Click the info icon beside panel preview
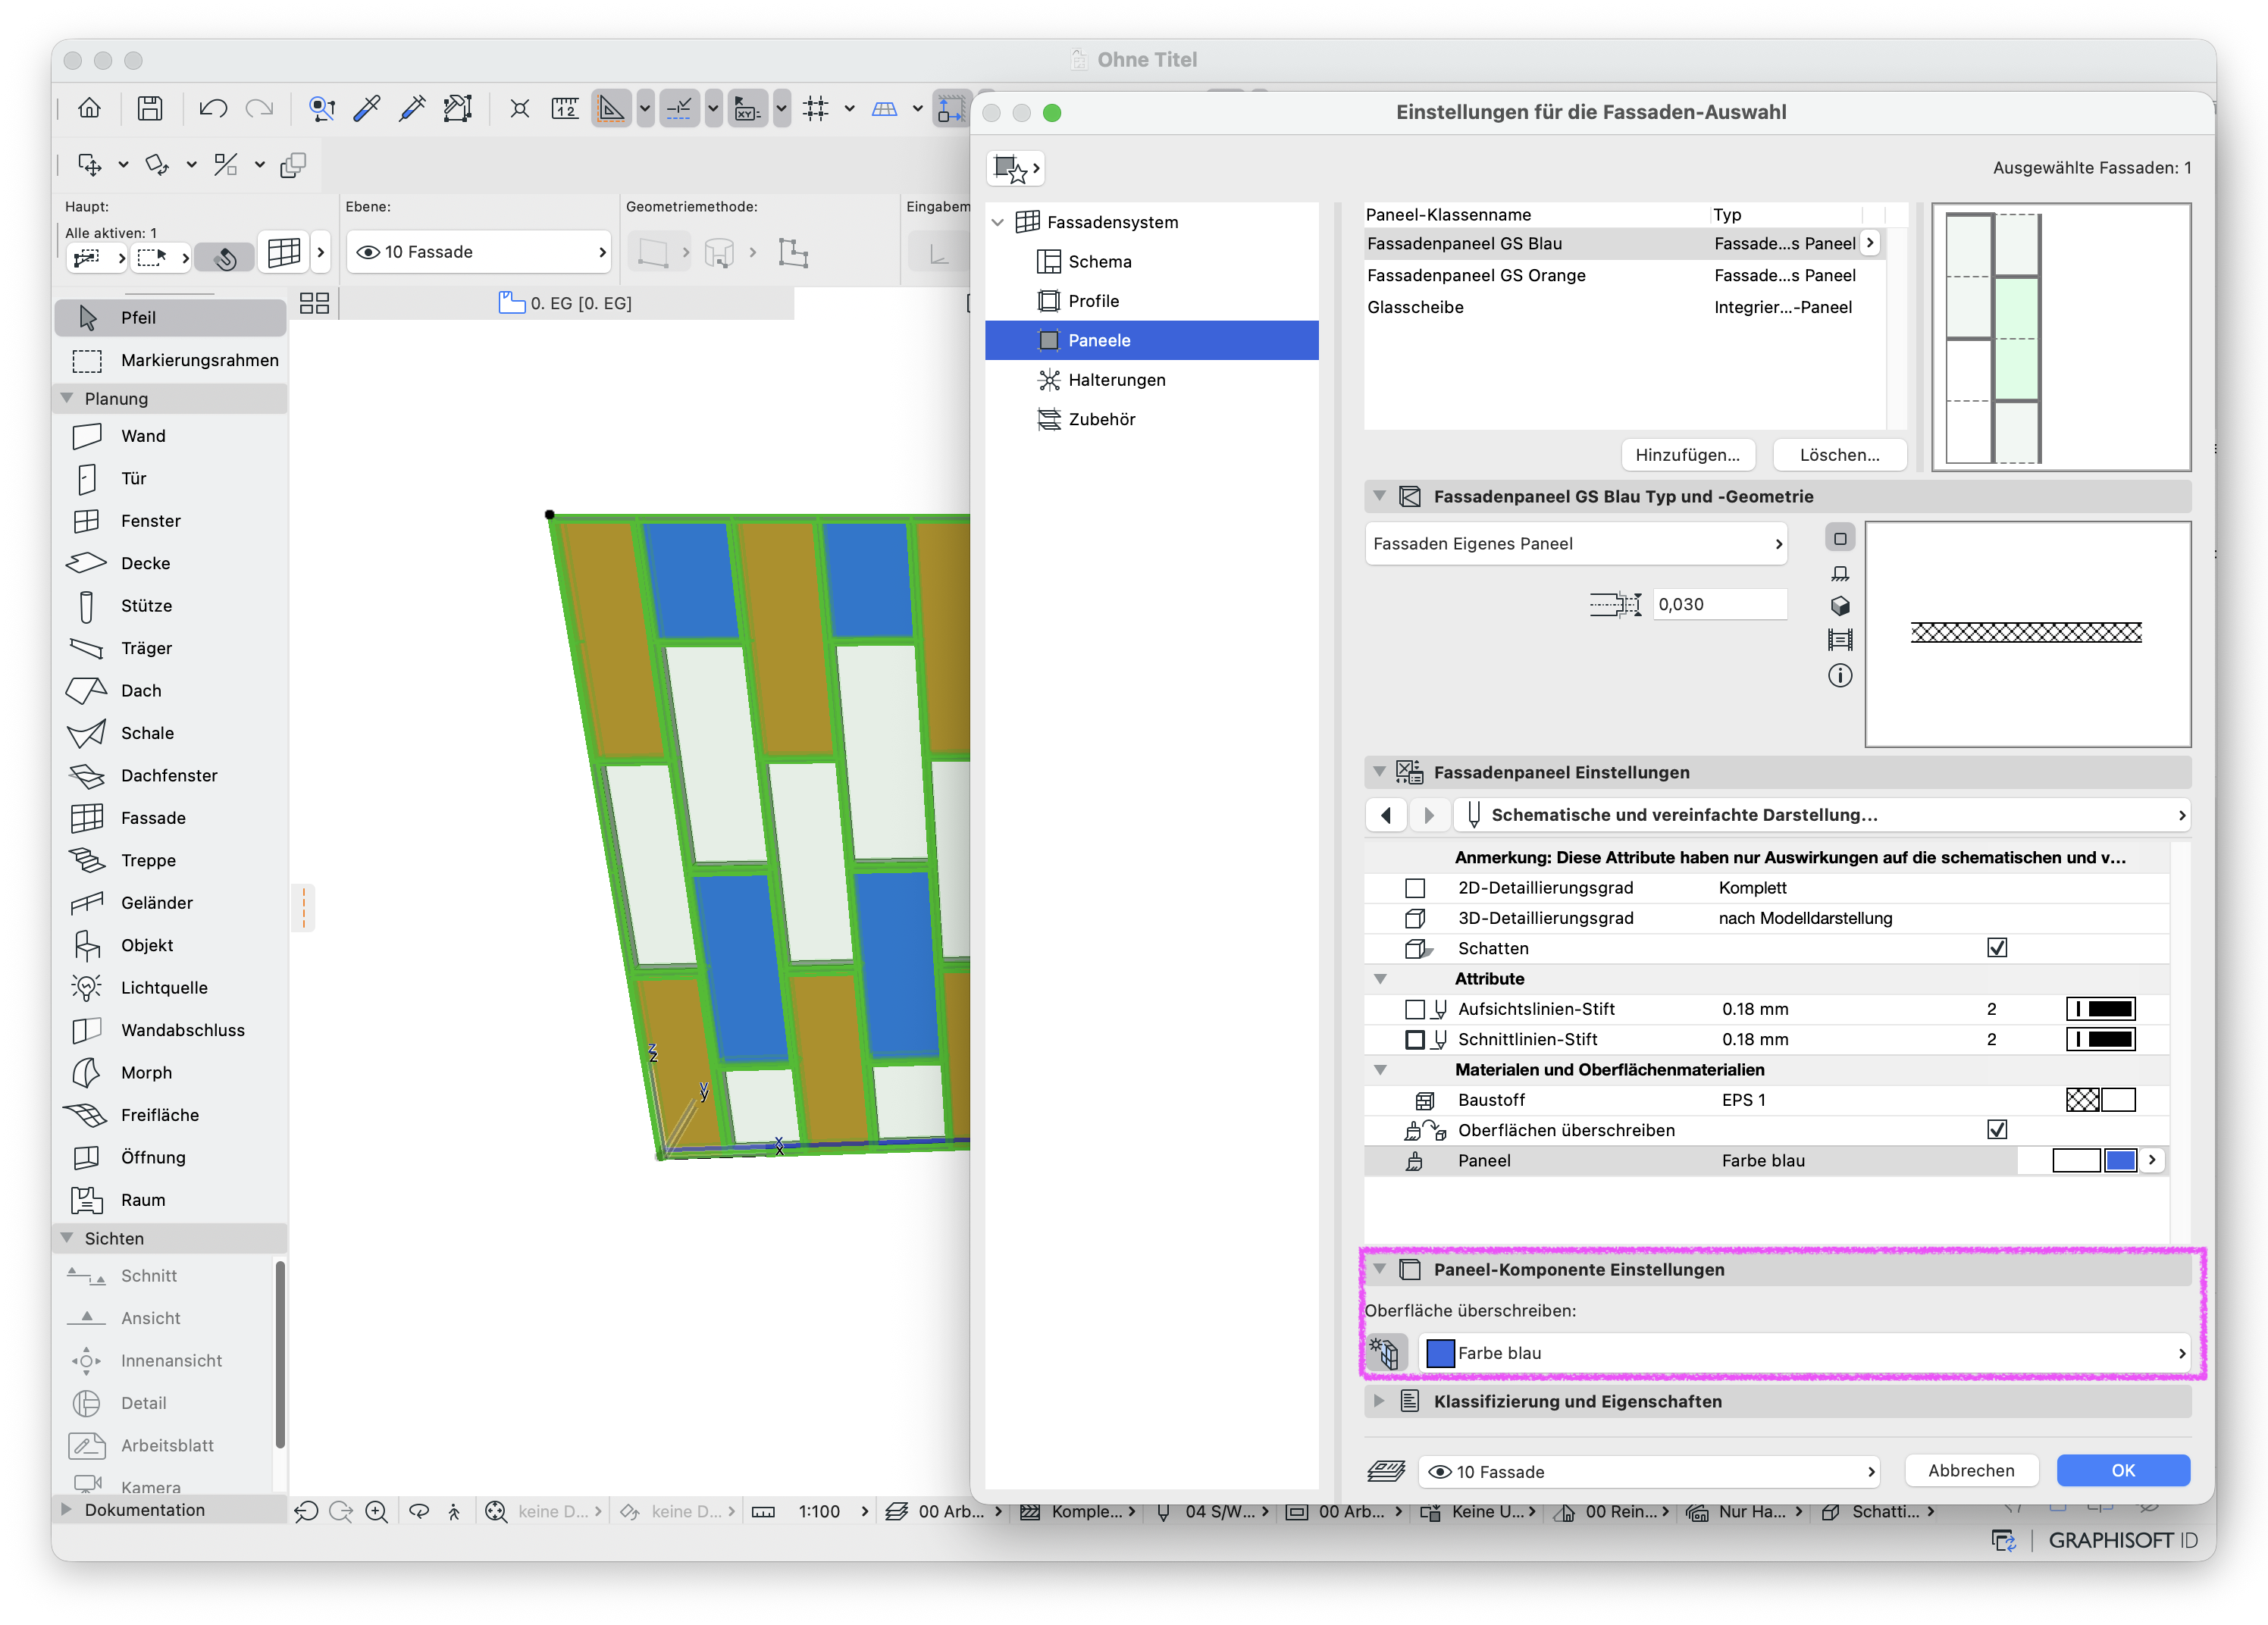The image size is (2268, 1625). [x=1840, y=676]
